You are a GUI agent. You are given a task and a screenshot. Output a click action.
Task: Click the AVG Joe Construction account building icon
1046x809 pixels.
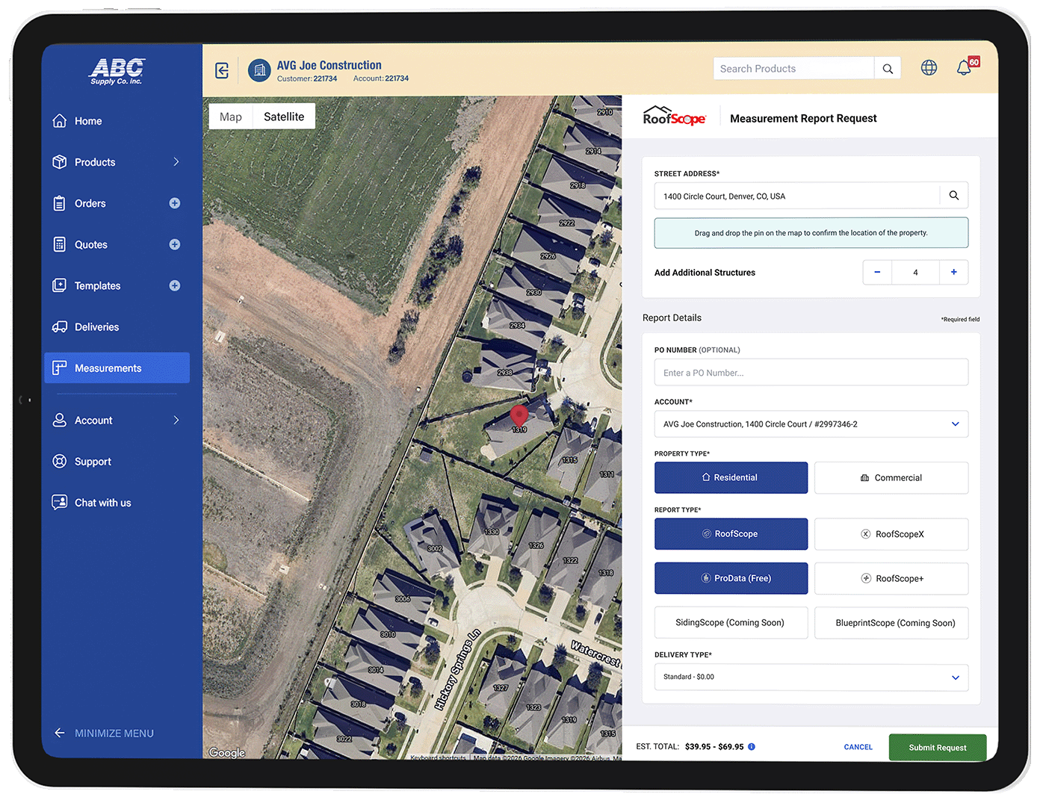point(259,70)
